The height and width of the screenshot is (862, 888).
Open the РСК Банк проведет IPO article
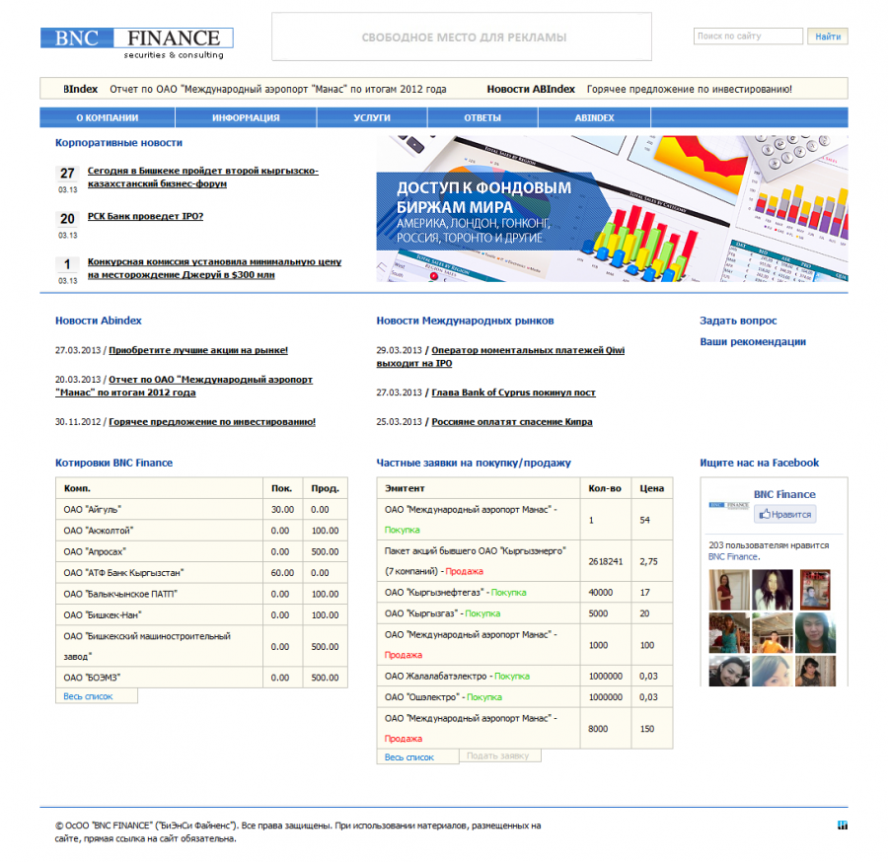point(145,216)
